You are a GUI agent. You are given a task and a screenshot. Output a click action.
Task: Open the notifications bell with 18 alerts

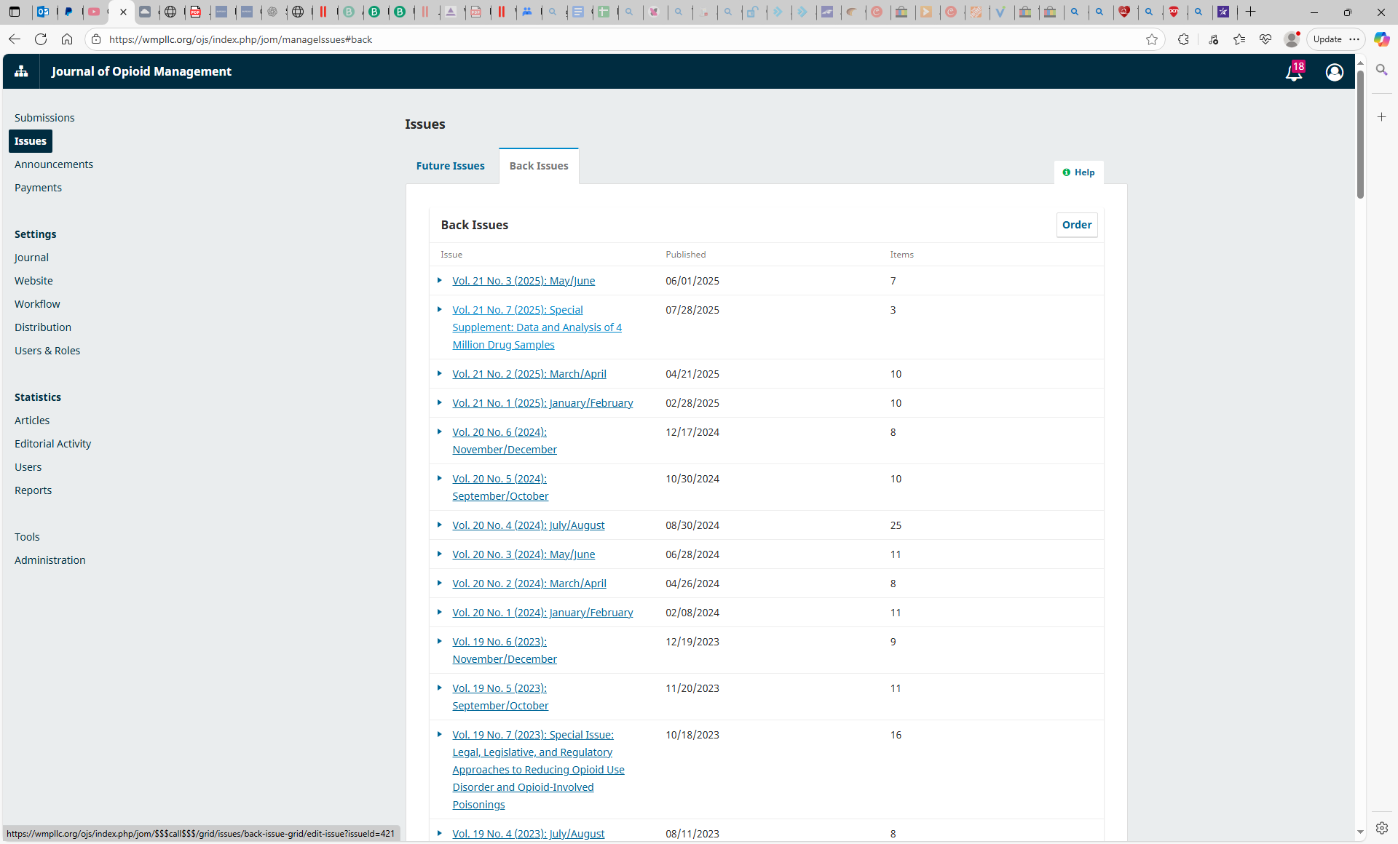click(1295, 71)
